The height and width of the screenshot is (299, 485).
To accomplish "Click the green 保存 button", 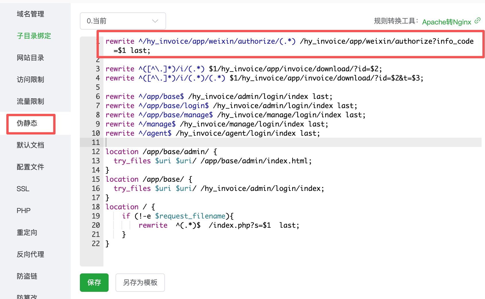I will pos(94,282).
